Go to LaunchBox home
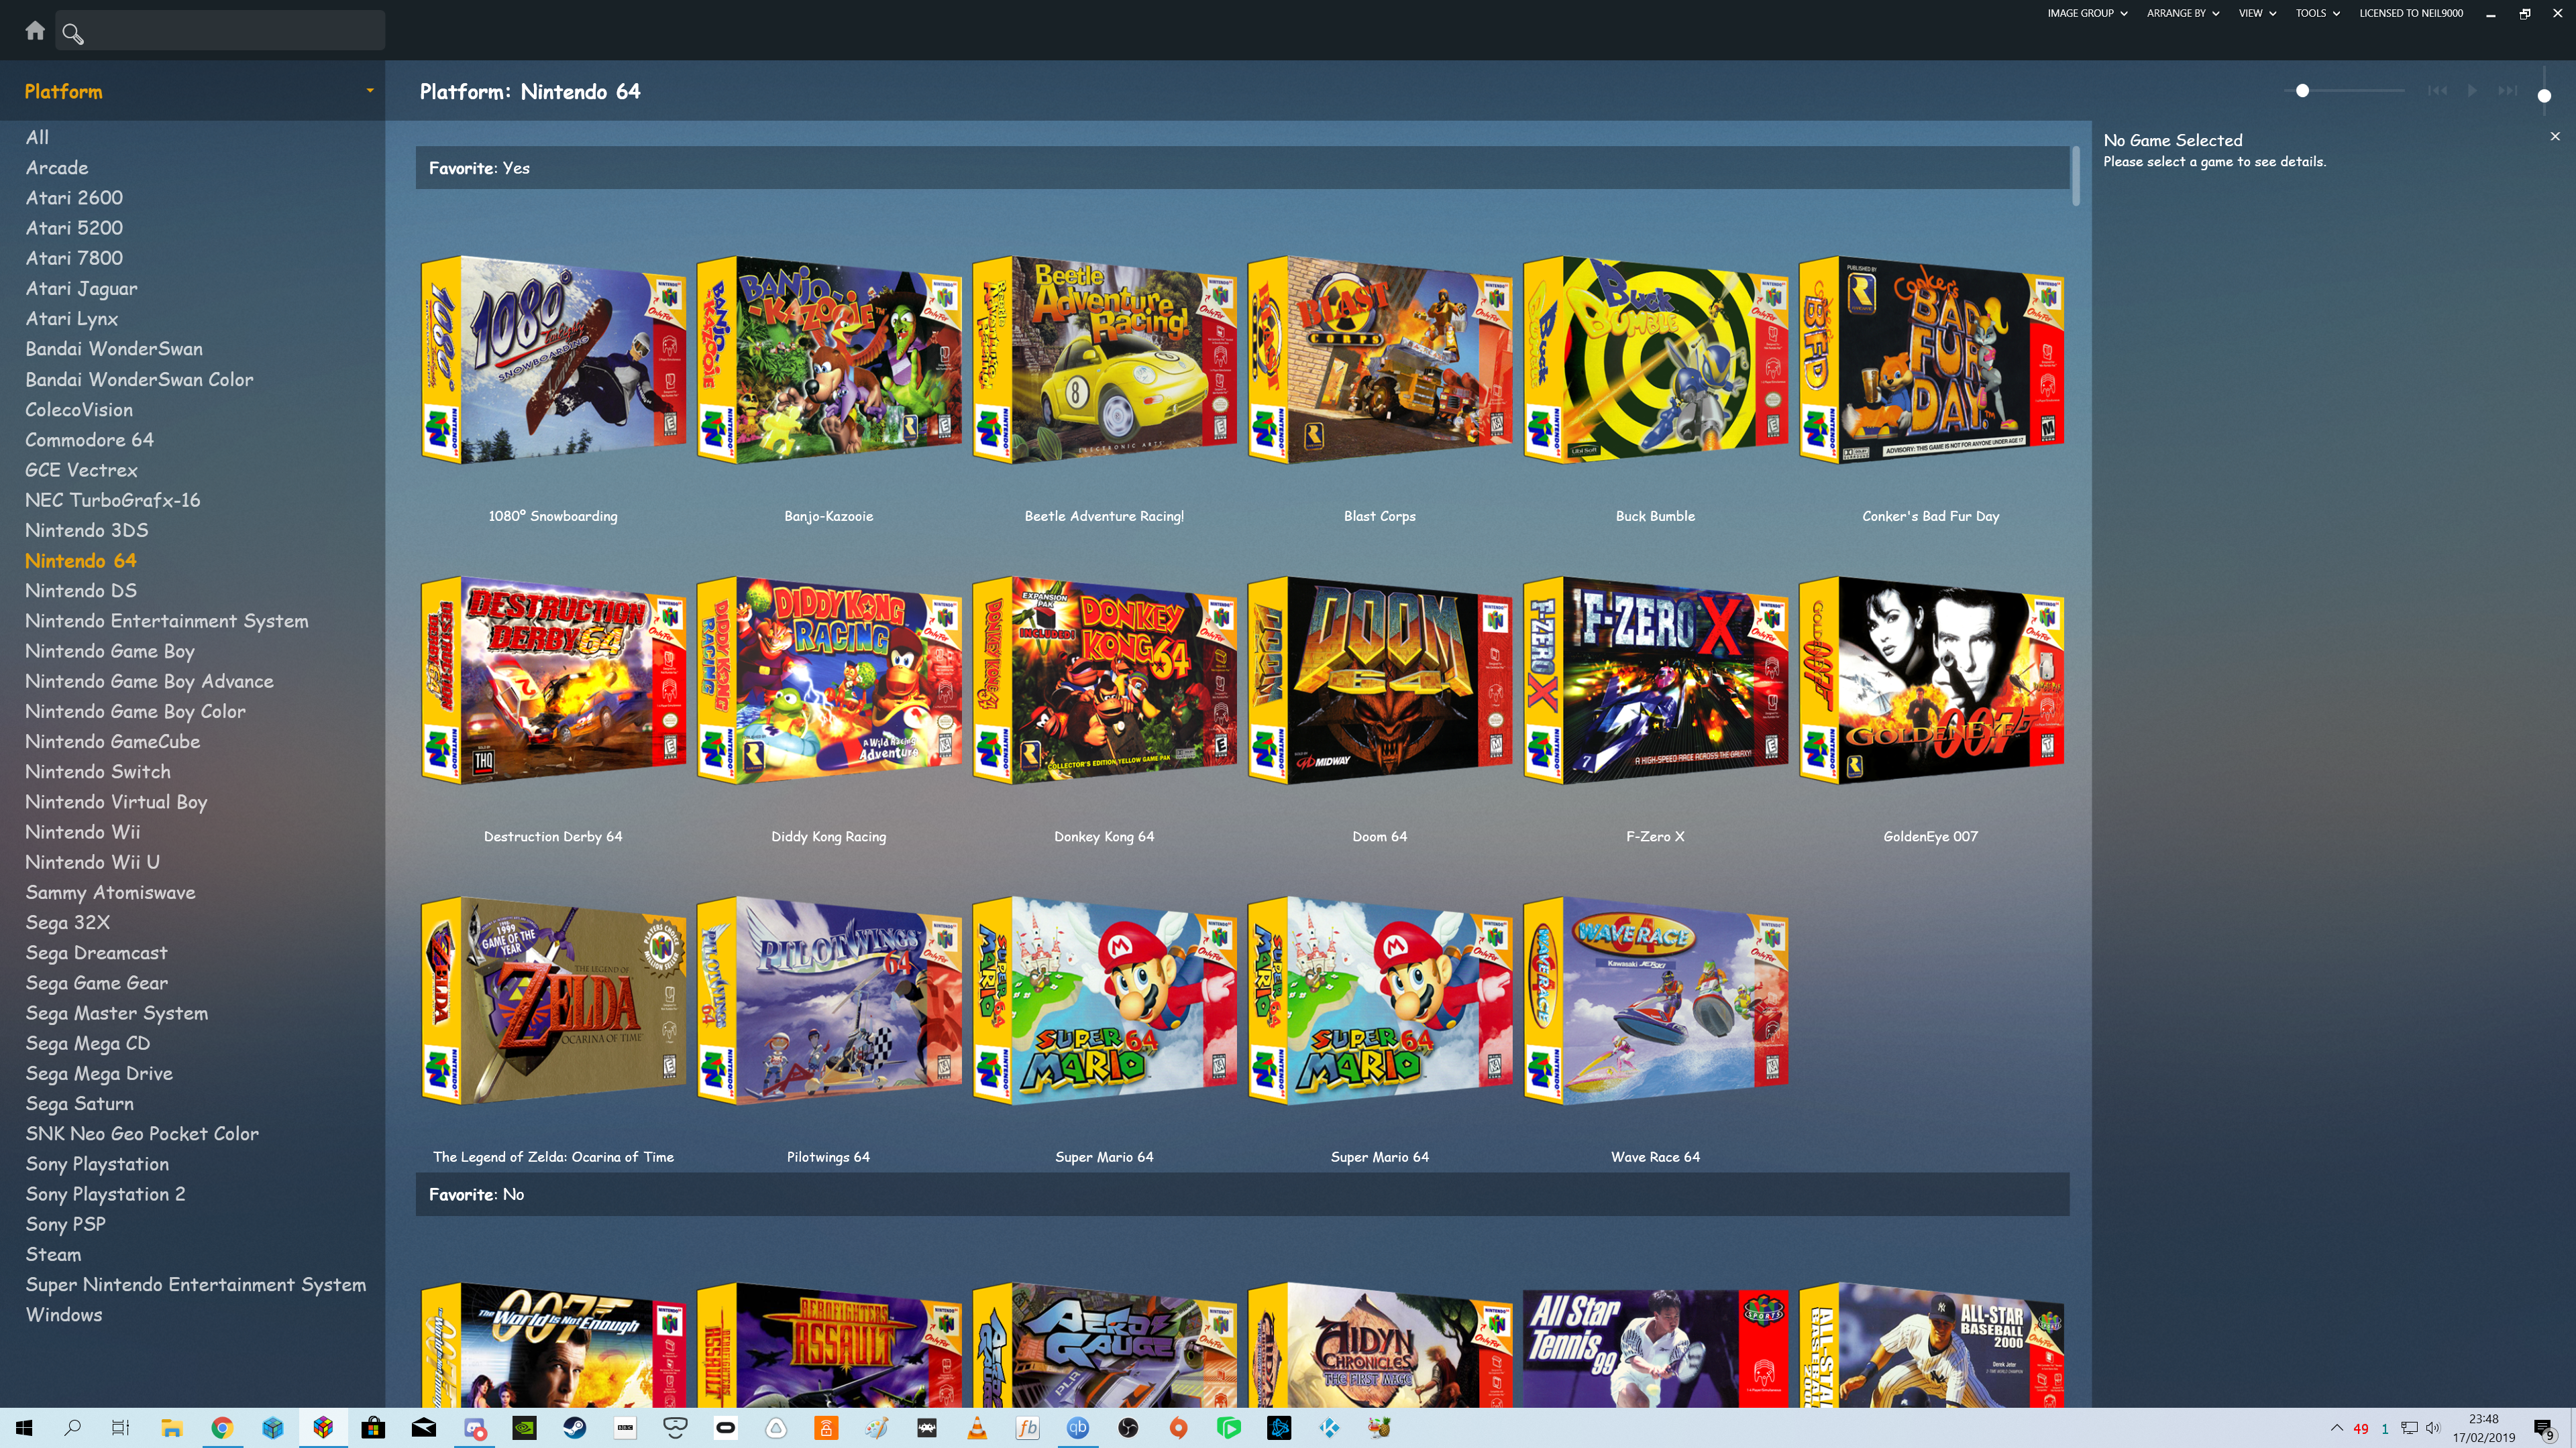 pyautogui.click(x=35, y=31)
